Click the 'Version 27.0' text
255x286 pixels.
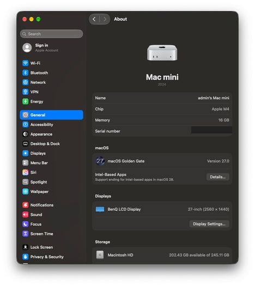[x=218, y=161]
